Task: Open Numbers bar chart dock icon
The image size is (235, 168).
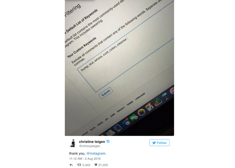Action: click(x=158, y=102)
